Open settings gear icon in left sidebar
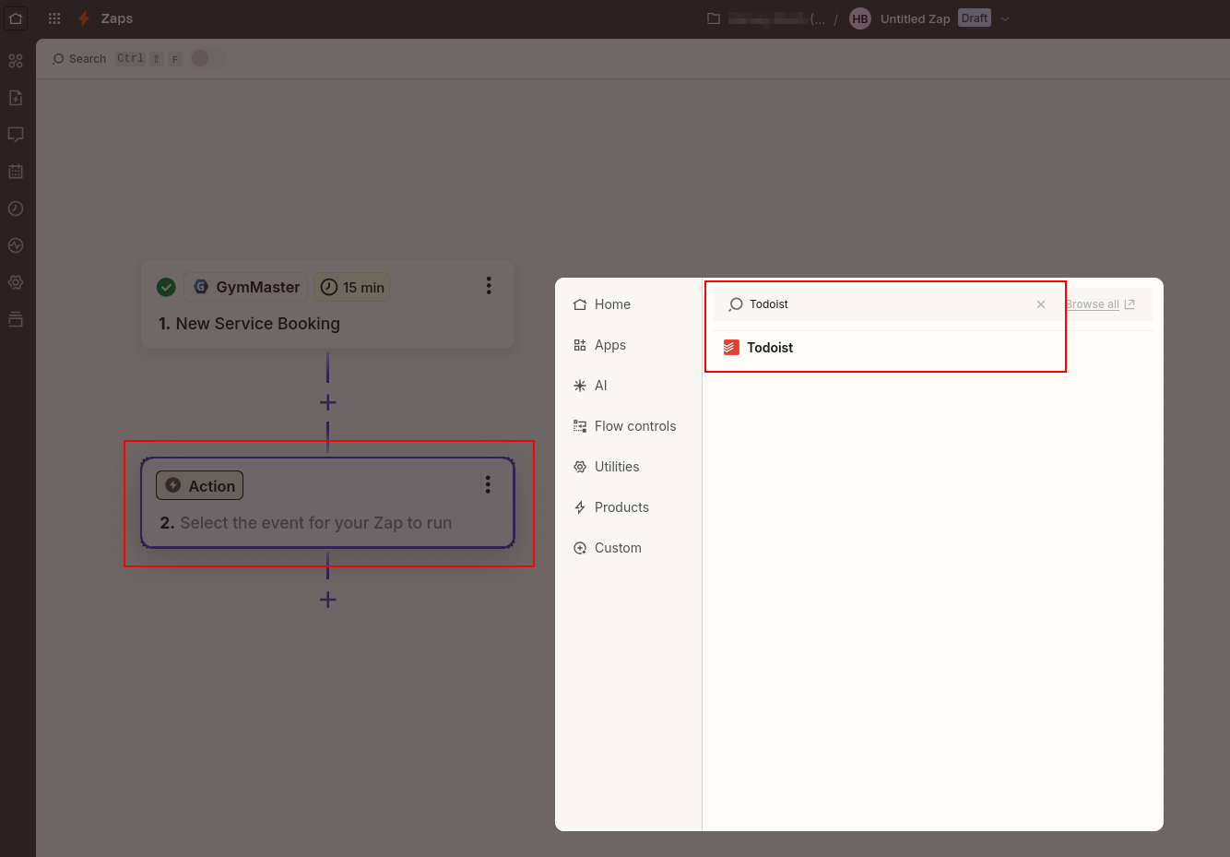Viewport: 1230px width, 857px height. pos(16,282)
